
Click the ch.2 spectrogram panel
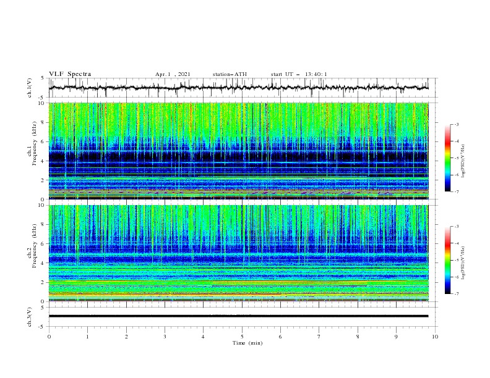pyautogui.click(x=238, y=253)
